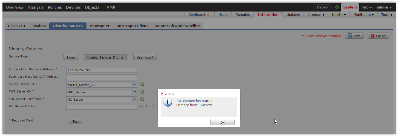Switch to the Users tab

(x=223, y=15)
